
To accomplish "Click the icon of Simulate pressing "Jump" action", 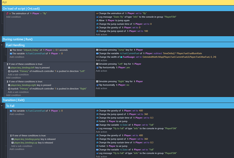I will [x=98, y=50].
